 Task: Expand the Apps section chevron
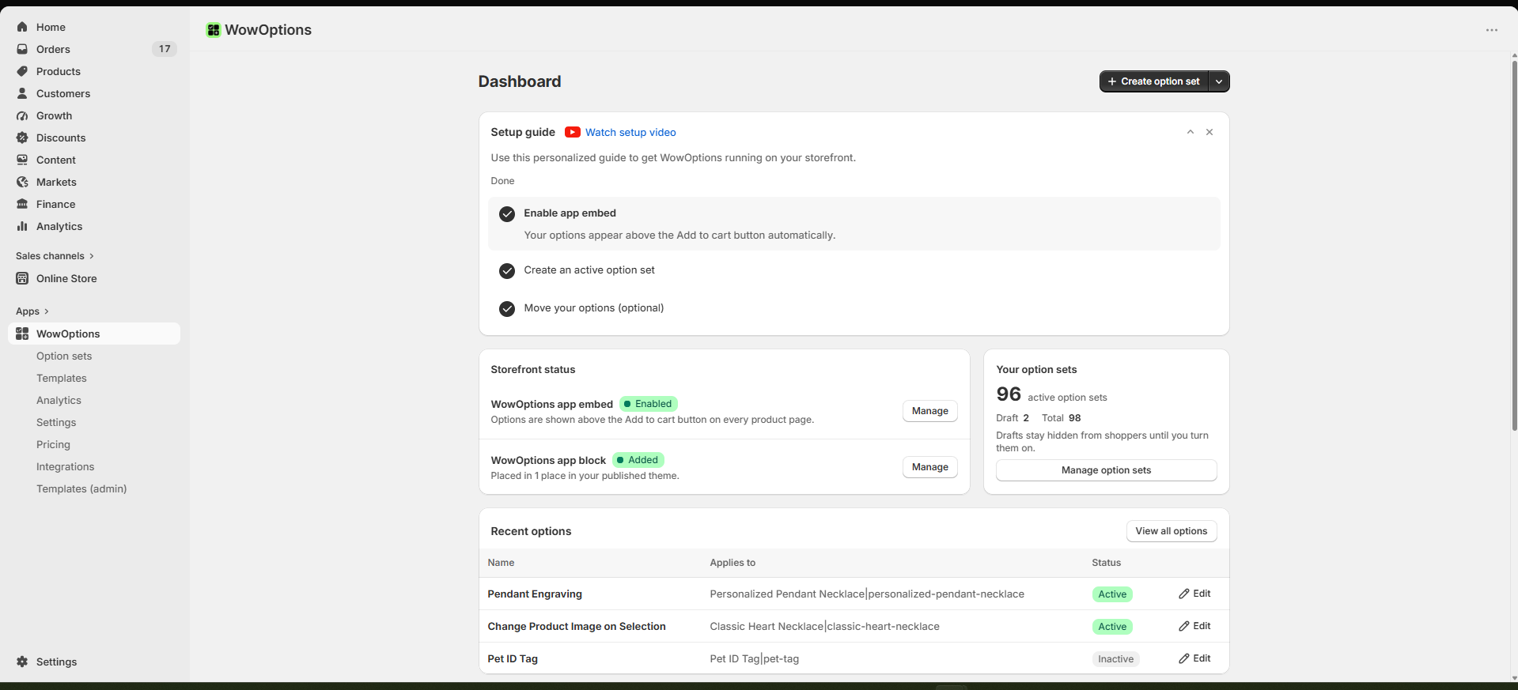(46, 311)
